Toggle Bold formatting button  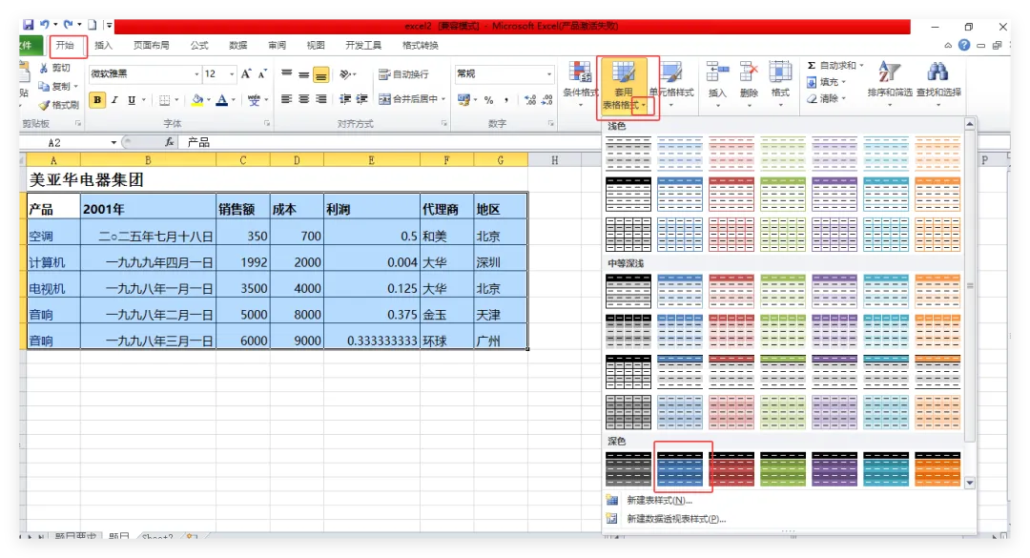(97, 100)
